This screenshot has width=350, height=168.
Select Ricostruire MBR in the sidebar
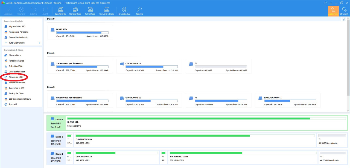pos(16,77)
